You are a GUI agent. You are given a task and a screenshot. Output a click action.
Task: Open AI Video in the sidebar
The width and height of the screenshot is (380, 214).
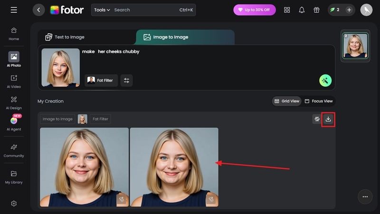click(14, 81)
